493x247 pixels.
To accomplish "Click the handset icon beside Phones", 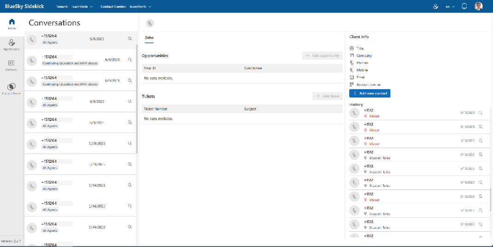I will (x=352, y=63).
